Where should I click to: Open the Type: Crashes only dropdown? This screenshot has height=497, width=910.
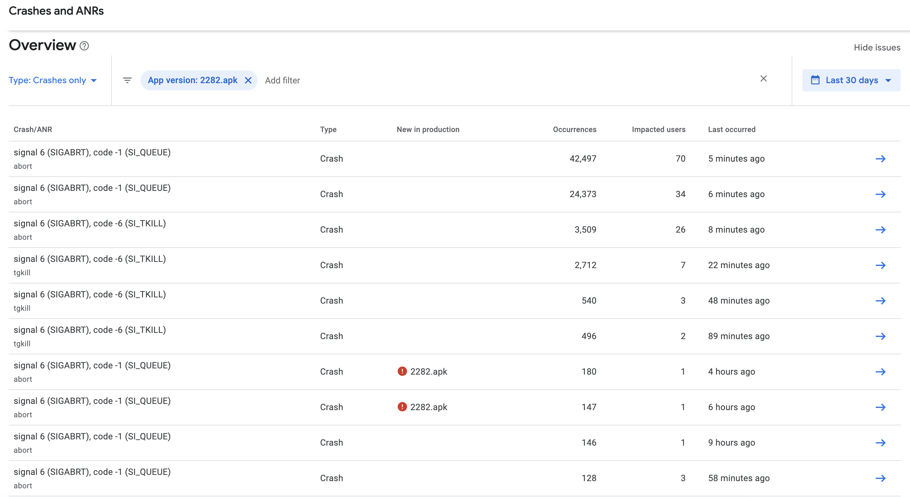pos(53,81)
